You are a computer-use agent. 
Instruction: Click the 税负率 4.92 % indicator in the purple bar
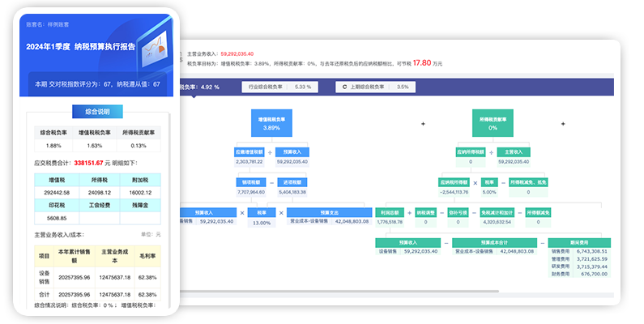pos(199,87)
